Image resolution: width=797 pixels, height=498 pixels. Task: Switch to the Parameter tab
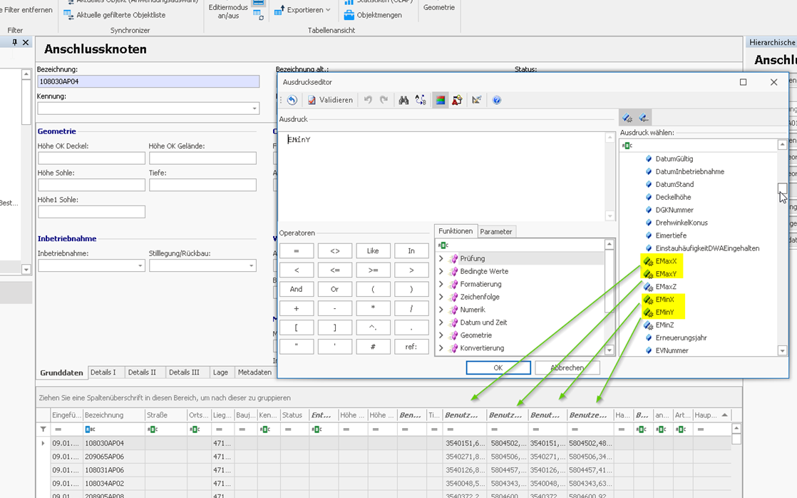click(x=495, y=232)
